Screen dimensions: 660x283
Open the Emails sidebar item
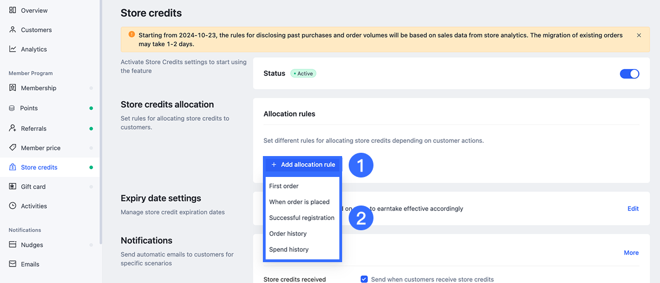(x=30, y=264)
